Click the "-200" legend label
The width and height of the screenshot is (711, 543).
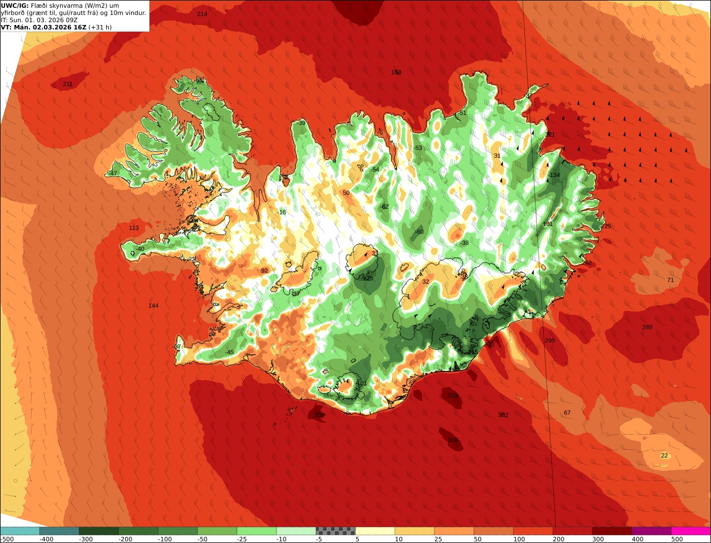tap(126, 539)
